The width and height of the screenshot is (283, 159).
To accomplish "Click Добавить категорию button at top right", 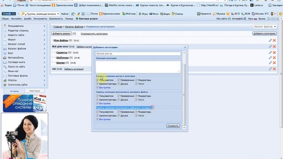I will click(x=264, y=34).
